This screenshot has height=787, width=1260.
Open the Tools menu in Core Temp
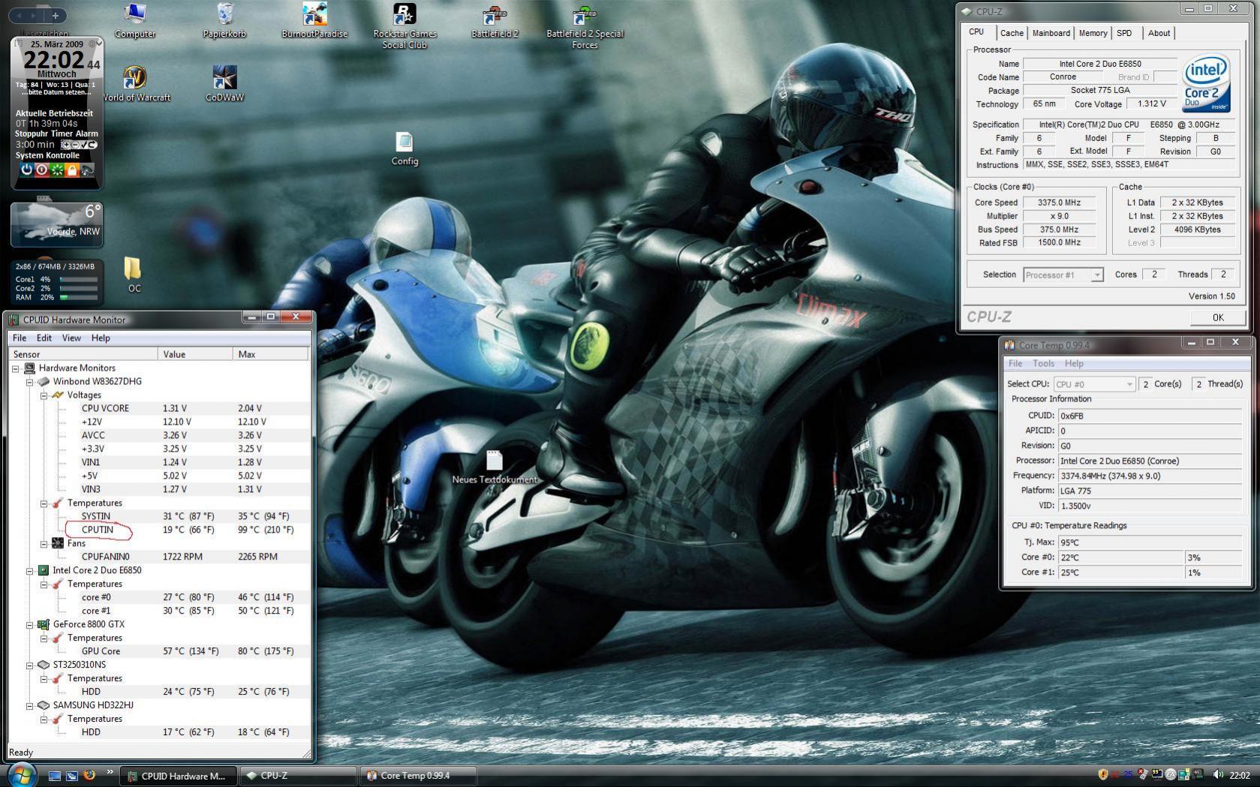pyautogui.click(x=1043, y=364)
